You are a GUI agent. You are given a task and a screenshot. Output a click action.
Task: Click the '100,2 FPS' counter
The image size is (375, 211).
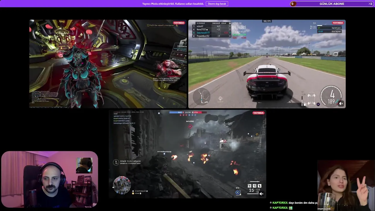[x=267, y=21]
